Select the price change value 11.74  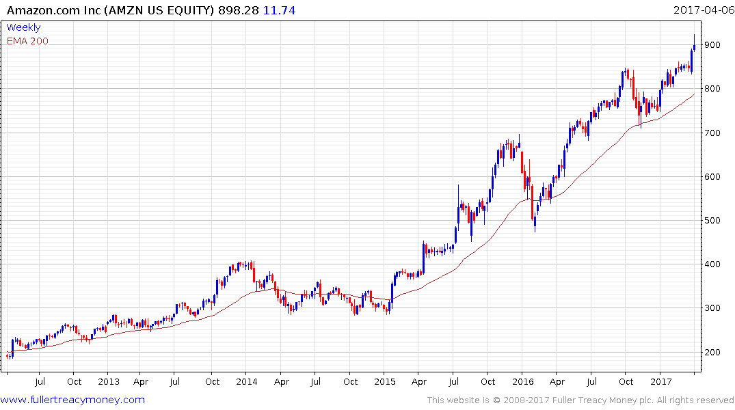pyautogui.click(x=280, y=10)
